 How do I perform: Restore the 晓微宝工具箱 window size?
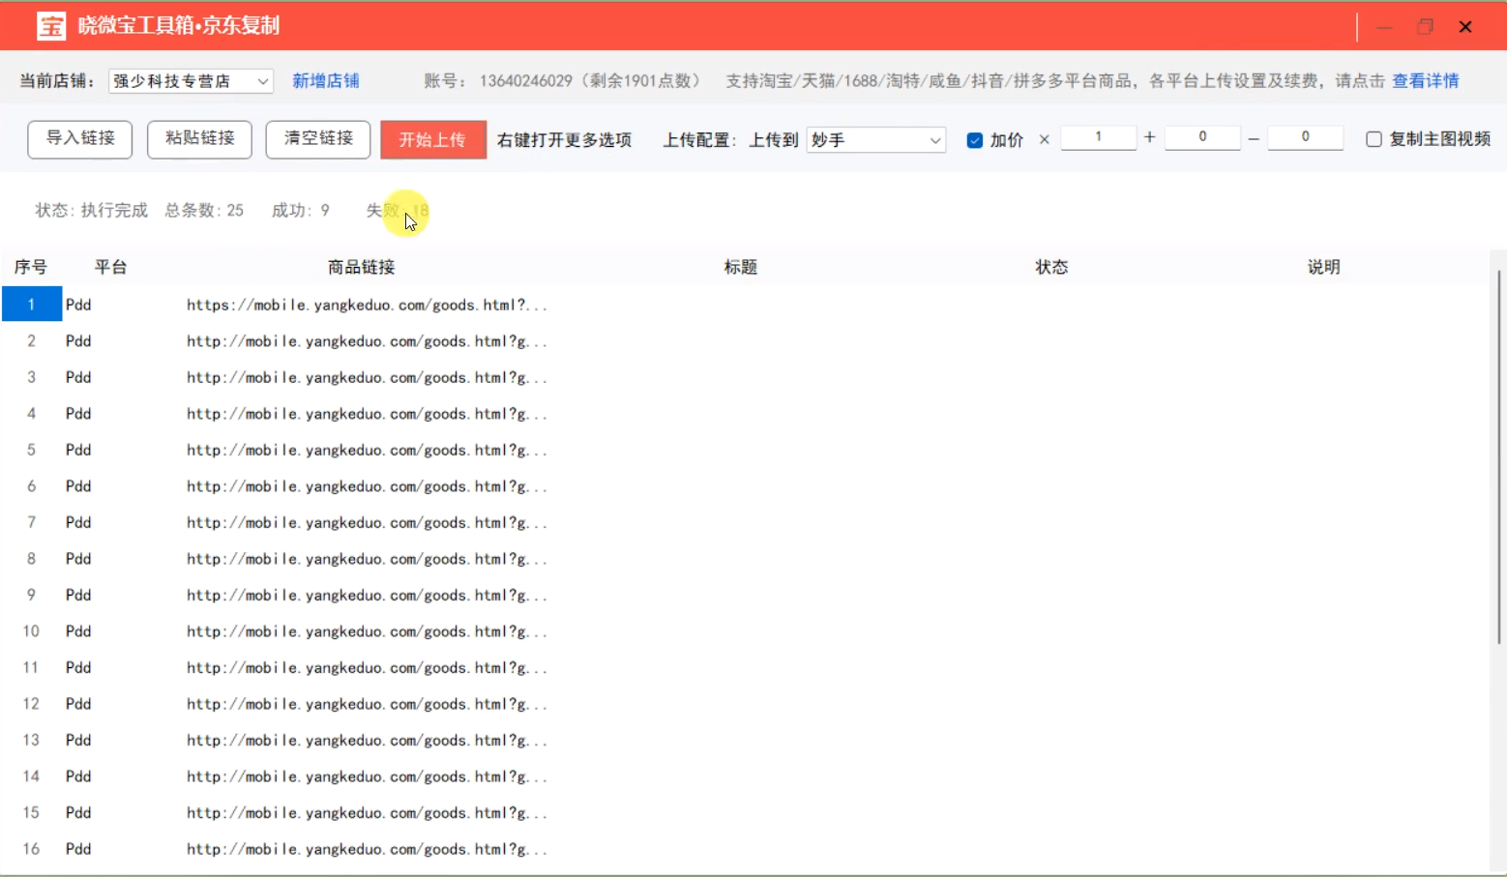click(x=1425, y=27)
